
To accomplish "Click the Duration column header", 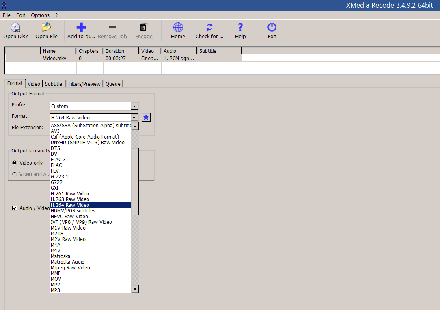I will click(x=121, y=51).
